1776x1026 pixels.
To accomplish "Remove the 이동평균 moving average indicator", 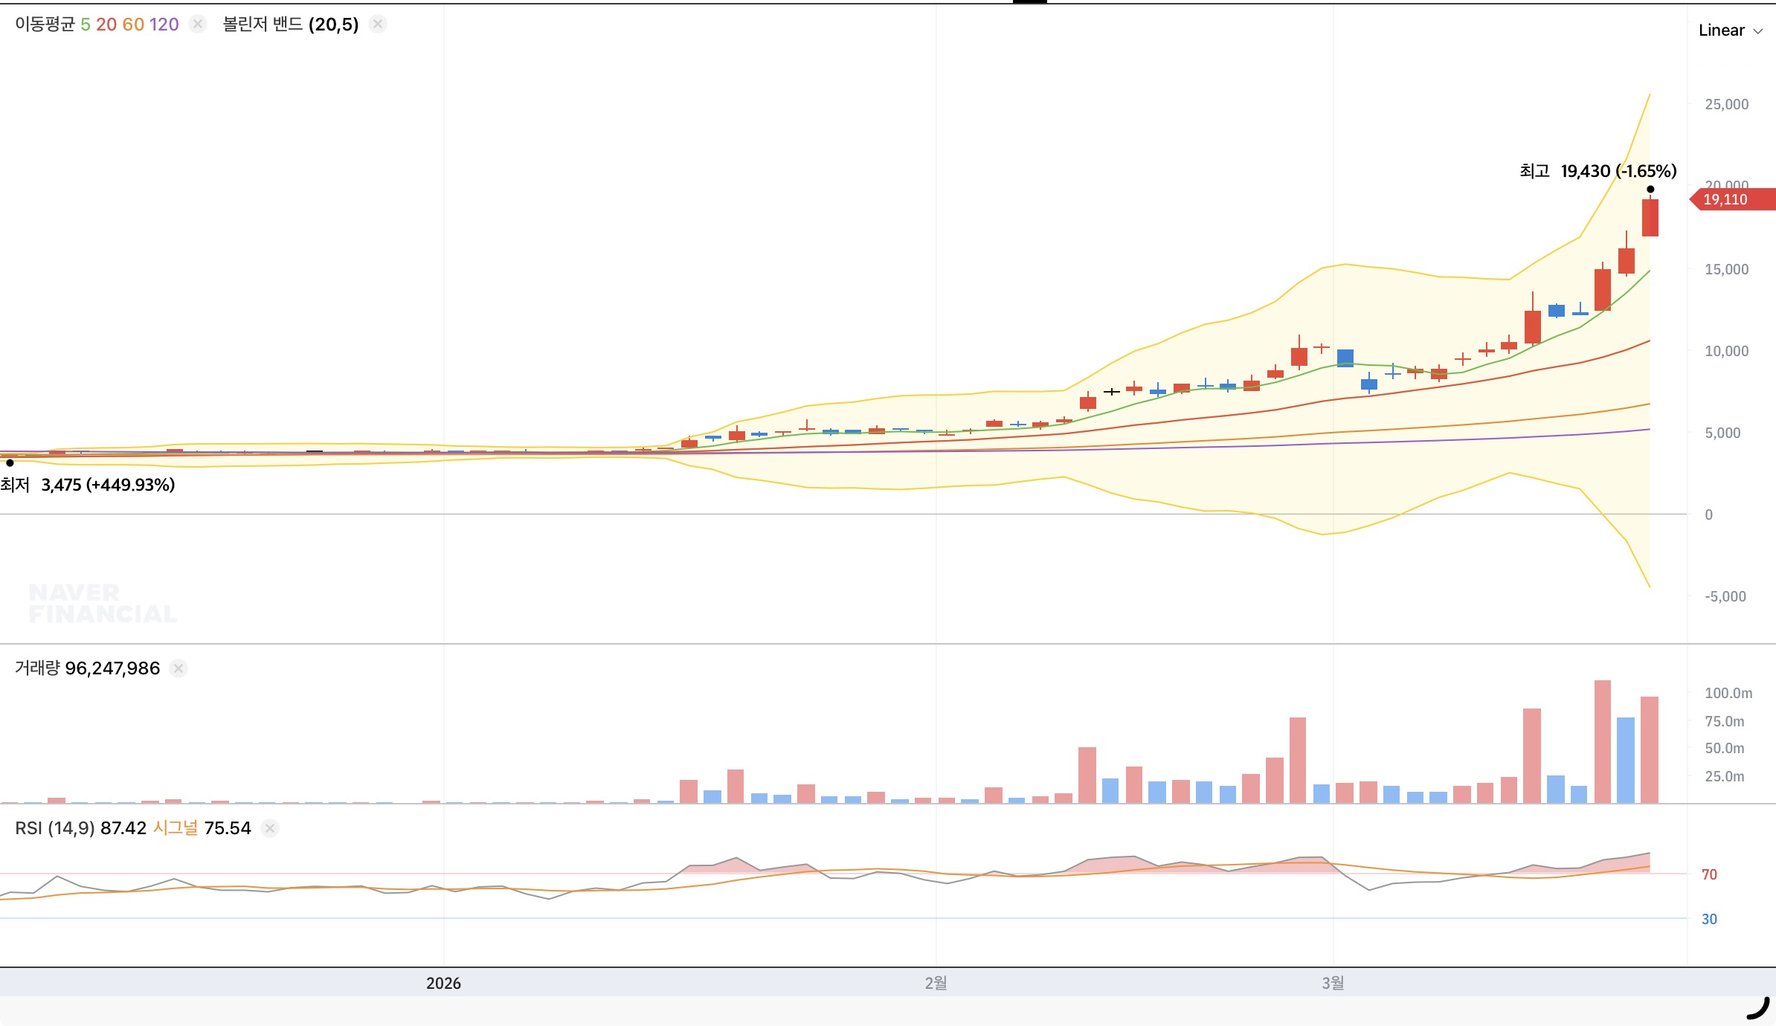I will tap(197, 25).
